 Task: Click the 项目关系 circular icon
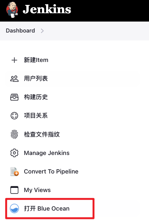pyautogui.click(x=14, y=116)
